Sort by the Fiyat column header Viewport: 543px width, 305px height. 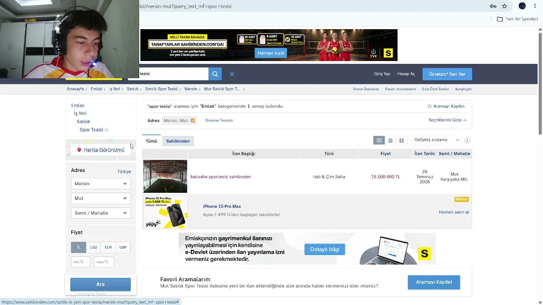pos(386,153)
